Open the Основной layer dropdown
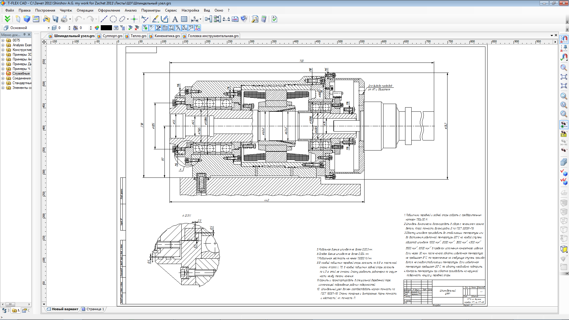The image size is (569, 320). pyautogui.click(x=49, y=28)
